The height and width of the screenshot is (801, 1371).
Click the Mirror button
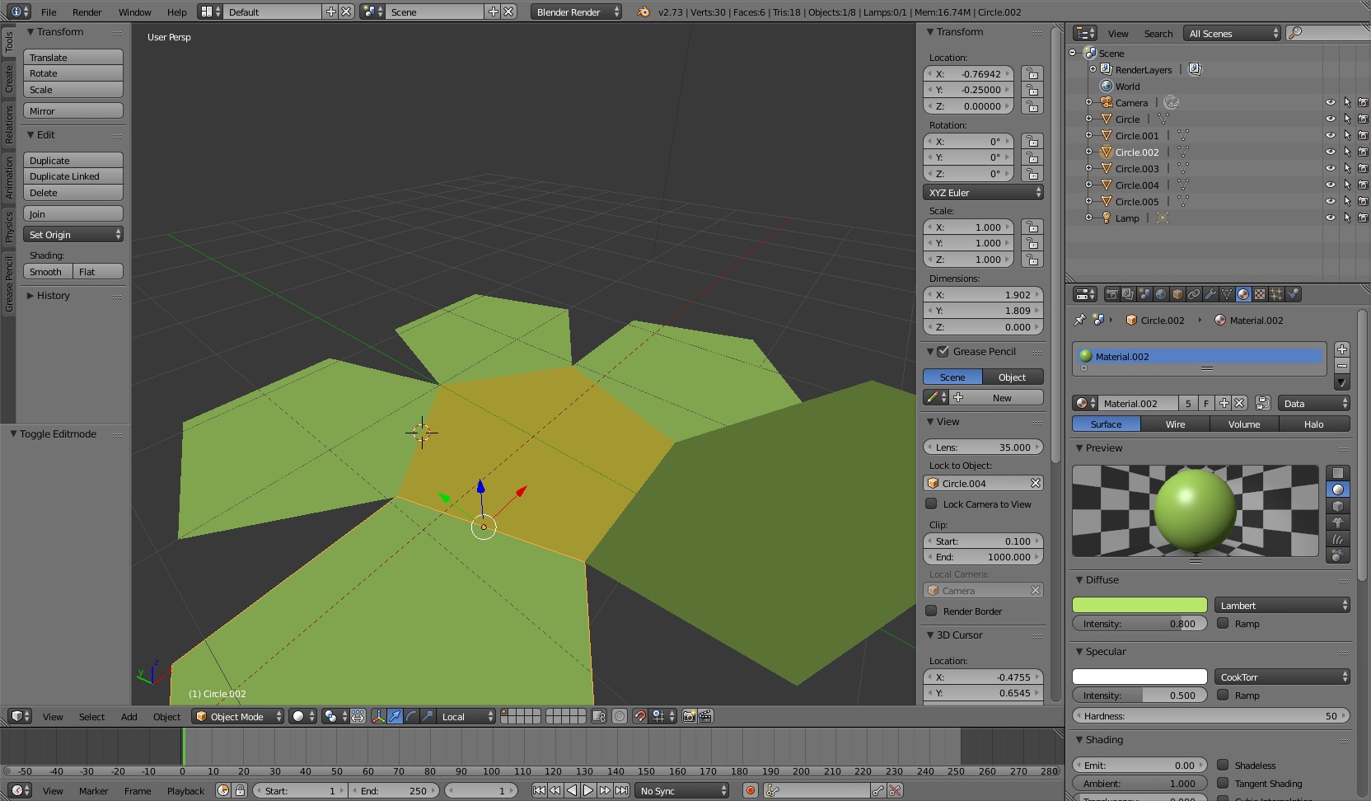point(73,110)
